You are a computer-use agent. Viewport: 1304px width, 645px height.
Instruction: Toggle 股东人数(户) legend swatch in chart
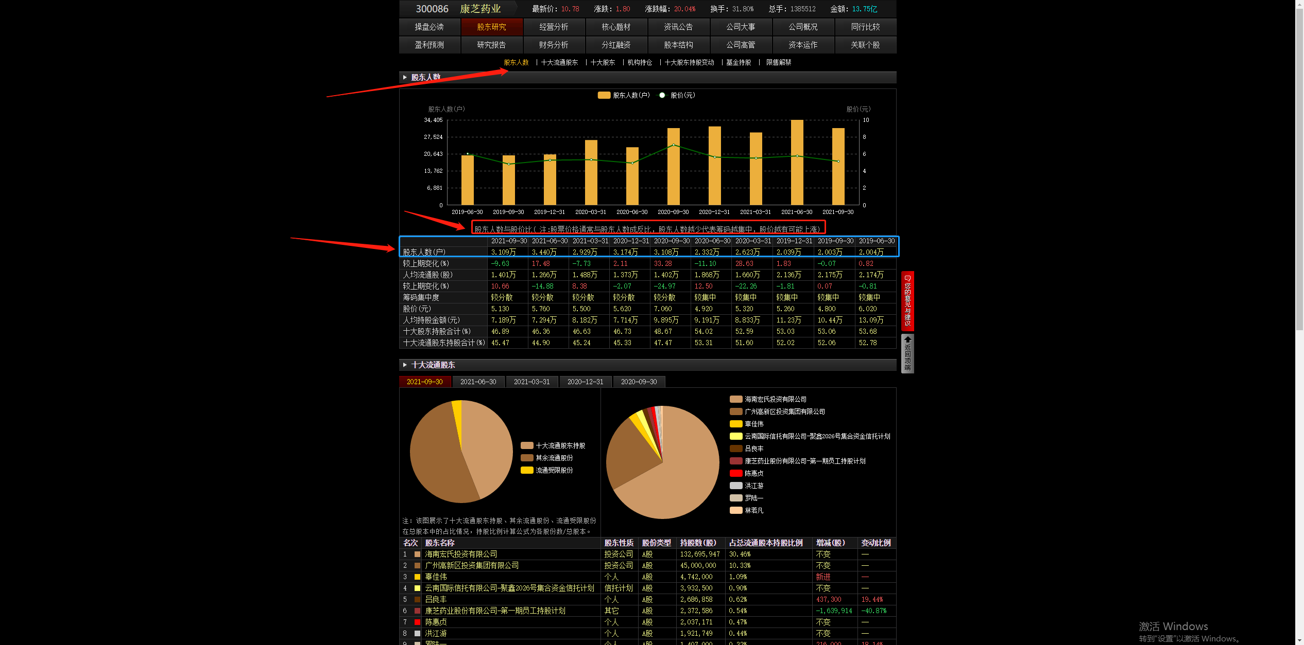(x=604, y=95)
